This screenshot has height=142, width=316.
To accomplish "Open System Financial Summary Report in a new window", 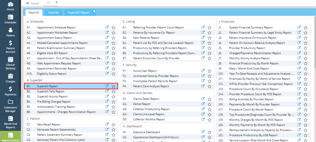I will coord(299,27).
